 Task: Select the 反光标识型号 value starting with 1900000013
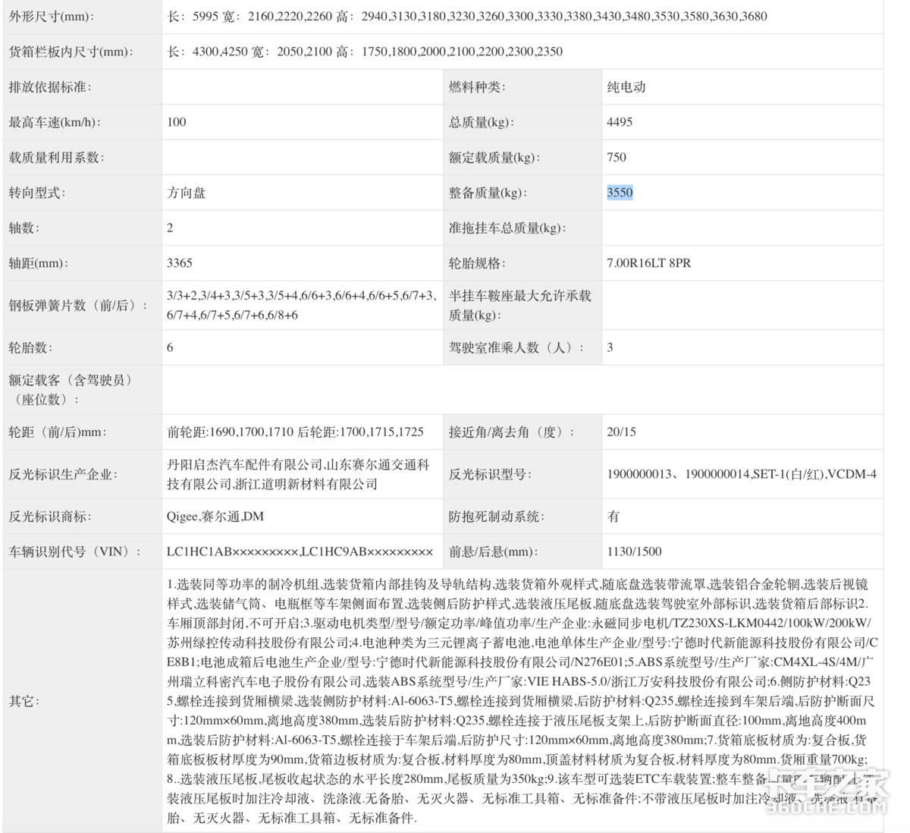point(741,474)
